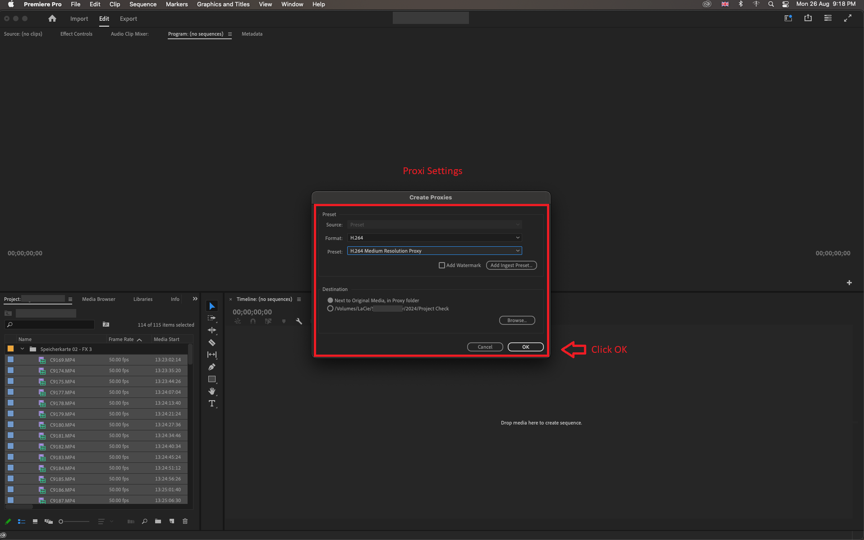Click the Clear trash icon
This screenshot has height=540, width=864.
click(185, 522)
